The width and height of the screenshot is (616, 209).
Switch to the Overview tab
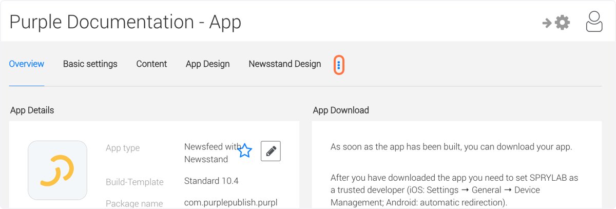(x=27, y=64)
